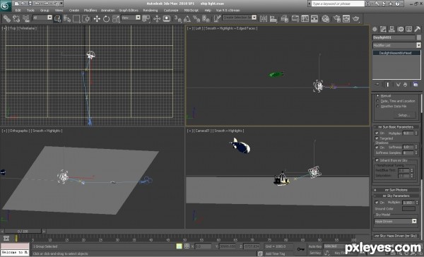Open Render Setup icon
Viewport: 424px width, 257px height.
coord(336,18)
